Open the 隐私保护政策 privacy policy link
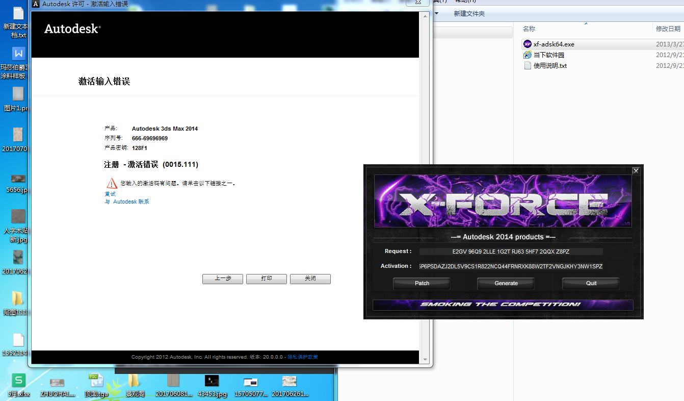Screen dimensions: 684x401 coord(303,357)
